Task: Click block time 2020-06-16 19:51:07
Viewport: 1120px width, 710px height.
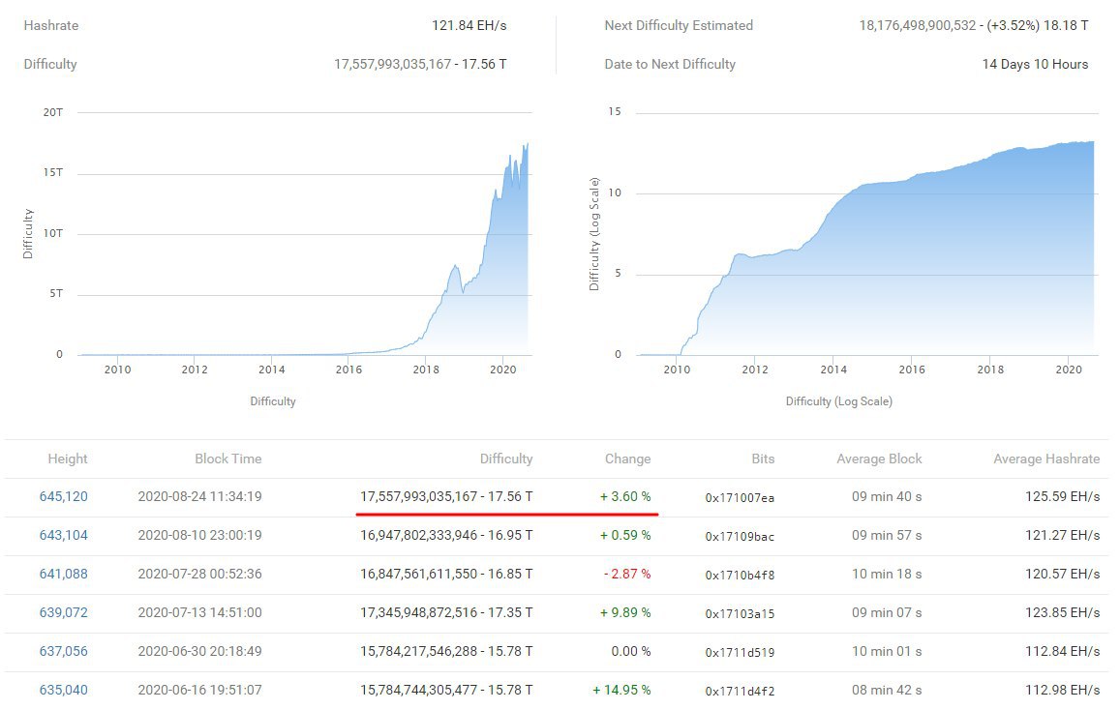Action: coord(200,690)
